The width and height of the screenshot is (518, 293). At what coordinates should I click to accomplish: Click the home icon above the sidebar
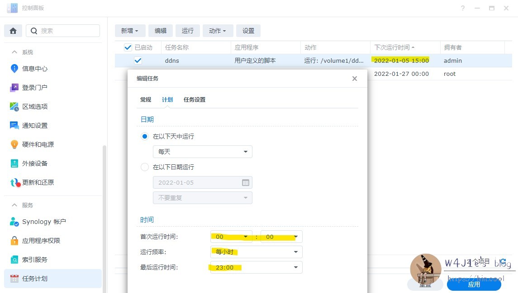[13, 30]
